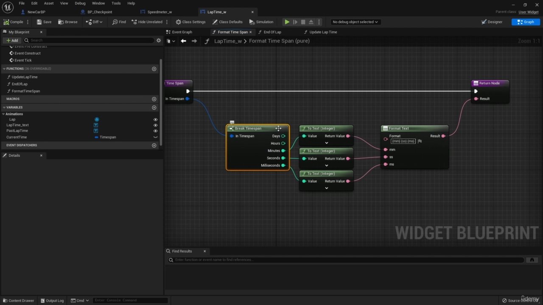
Task: Click the Compile blueprint button
Action: [14, 22]
